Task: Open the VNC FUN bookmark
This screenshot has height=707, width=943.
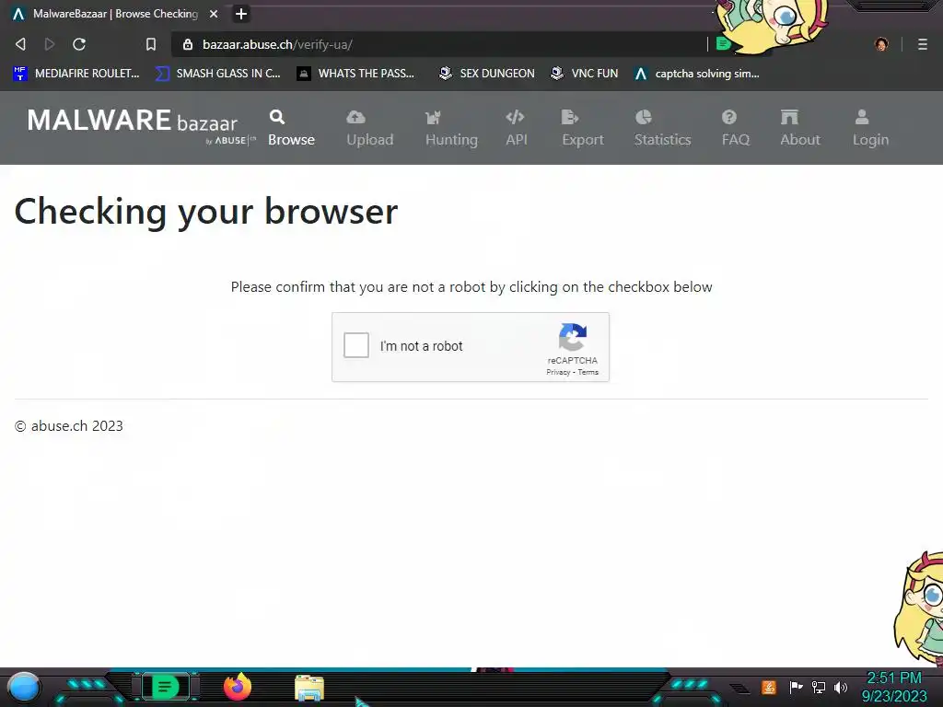Action: tap(585, 74)
